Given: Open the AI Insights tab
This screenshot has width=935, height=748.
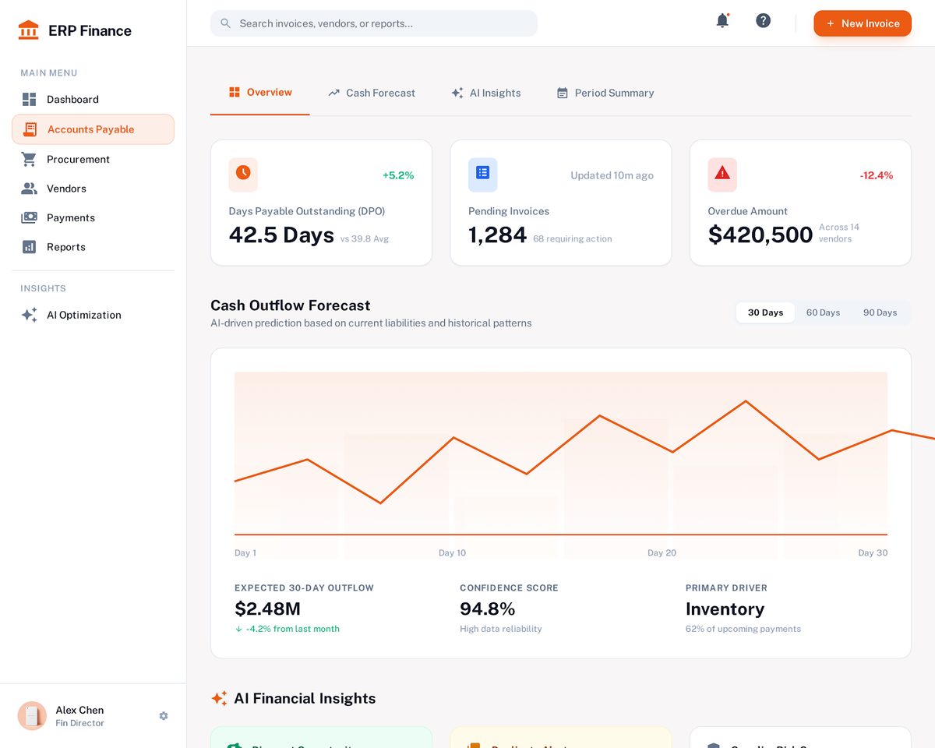Looking at the screenshot, I should tap(485, 93).
